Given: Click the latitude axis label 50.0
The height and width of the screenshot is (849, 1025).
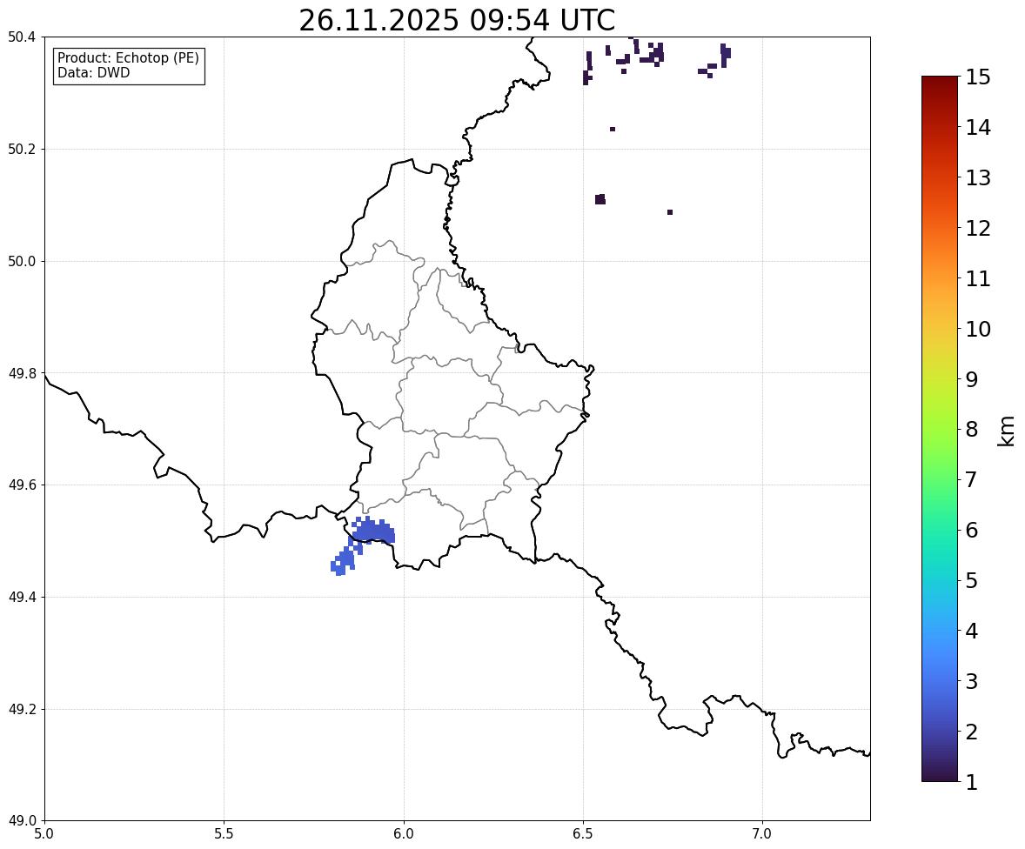Looking at the screenshot, I should [22, 262].
